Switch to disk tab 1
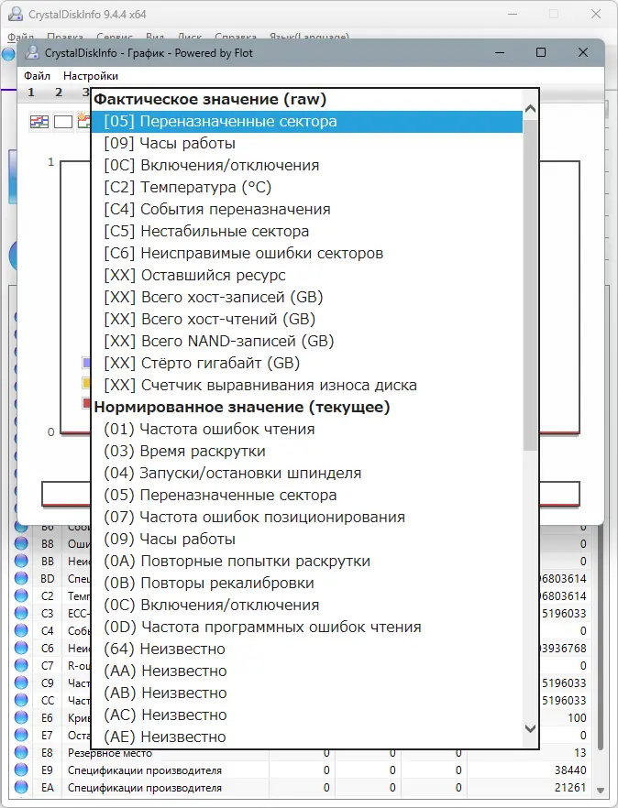 click(x=31, y=93)
